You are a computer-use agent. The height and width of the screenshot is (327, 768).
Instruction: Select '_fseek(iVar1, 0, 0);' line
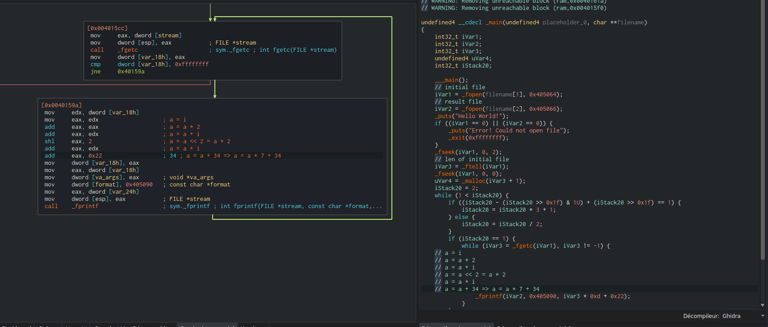468,173
